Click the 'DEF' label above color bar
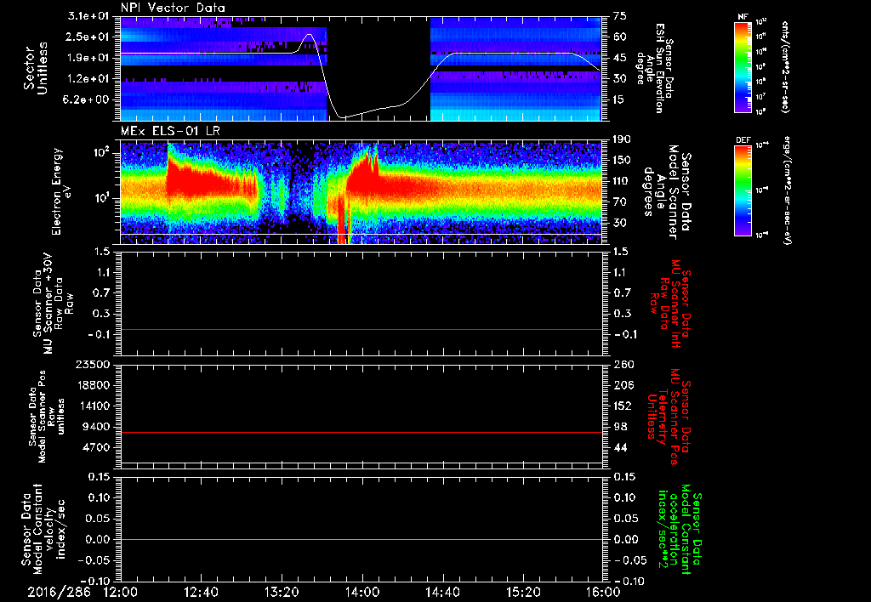 click(743, 140)
